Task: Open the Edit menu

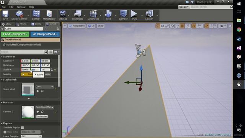Action: (11, 7)
